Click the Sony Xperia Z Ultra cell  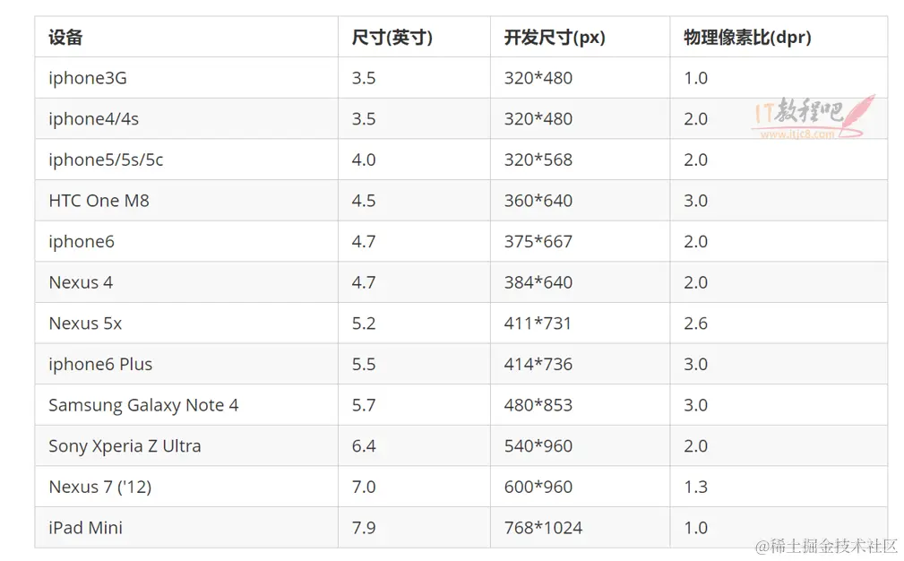[x=125, y=446]
